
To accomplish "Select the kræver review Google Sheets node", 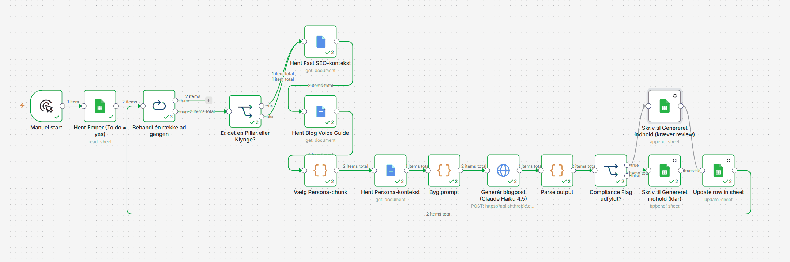I will 665,106.
